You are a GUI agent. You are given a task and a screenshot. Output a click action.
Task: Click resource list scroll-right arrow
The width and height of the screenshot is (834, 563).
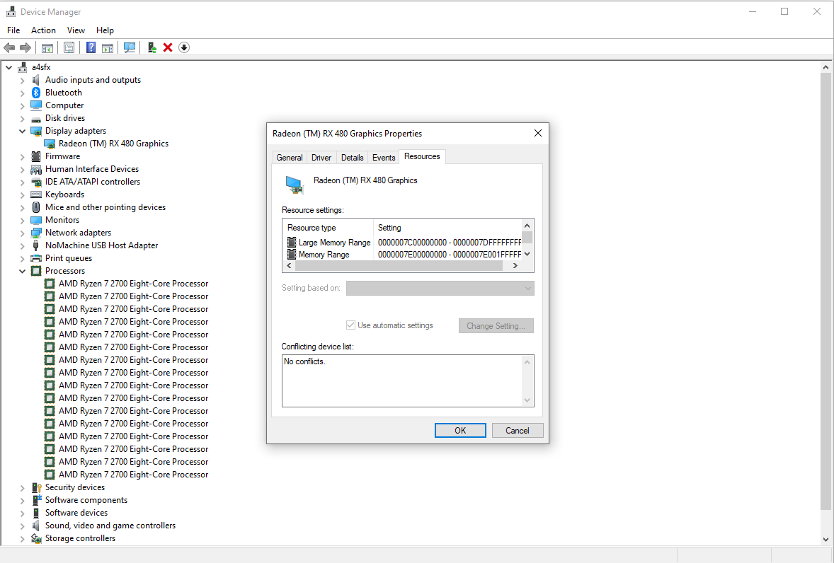pos(514,265)
